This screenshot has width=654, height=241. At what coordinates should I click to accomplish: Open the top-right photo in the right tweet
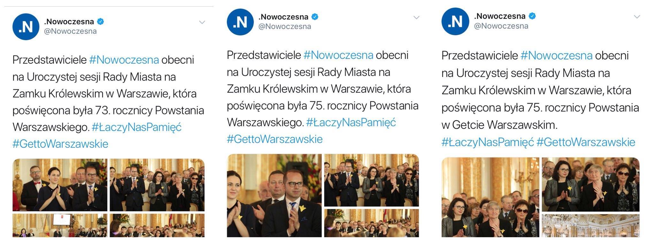[x=590, y=185]
